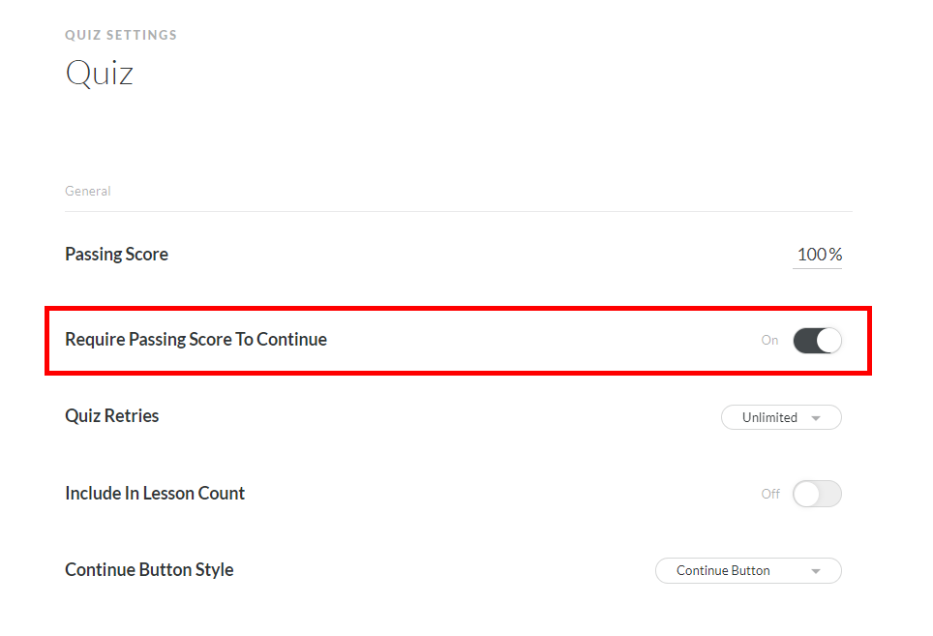Viewport: 933px width, 636px height.
Task: Edit the Passing Score 100 value
Action: click(x=812, y=255)
